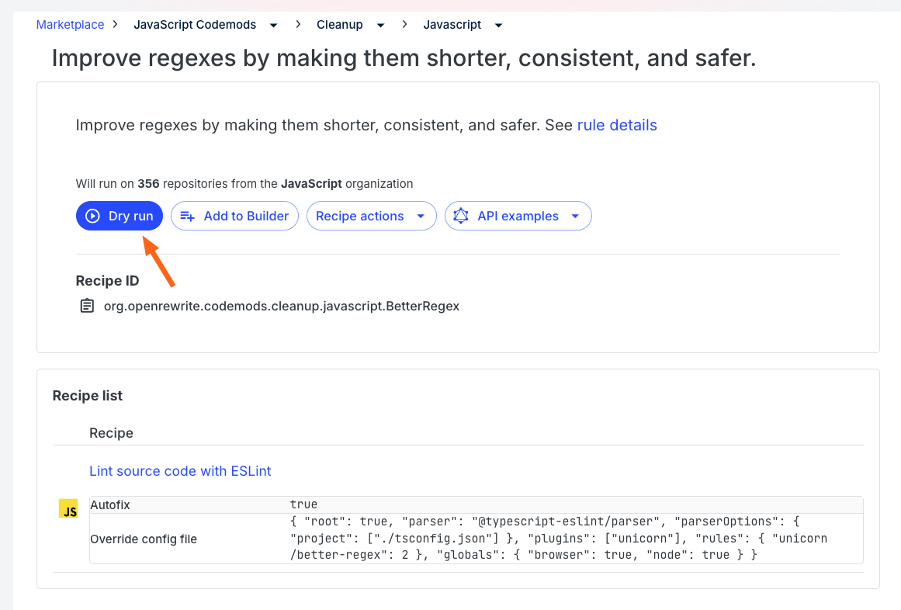
Task: Expand the API examples menu
Action: (x=518, y=216)
